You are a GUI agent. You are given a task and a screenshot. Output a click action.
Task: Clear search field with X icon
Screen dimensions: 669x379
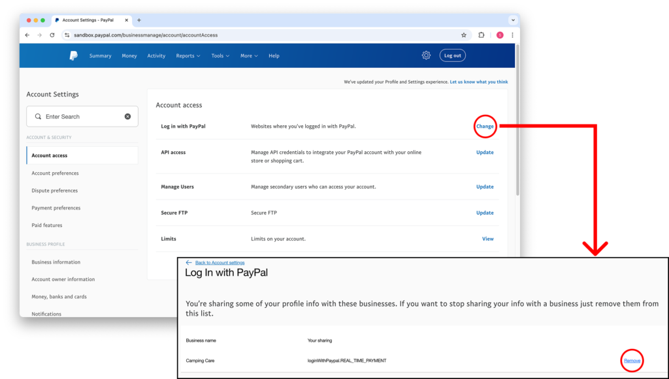click(127, 117)
